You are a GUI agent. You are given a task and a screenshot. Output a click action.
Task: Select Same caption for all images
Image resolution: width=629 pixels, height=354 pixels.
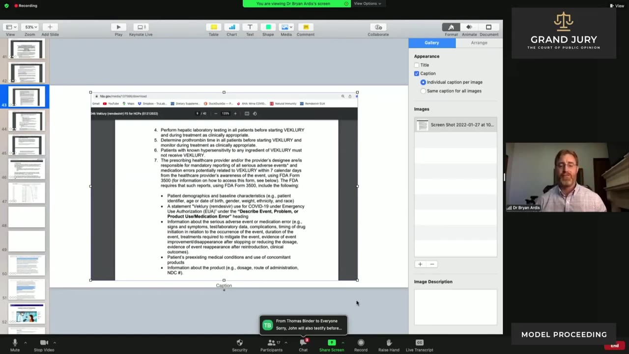click(423, 91)
